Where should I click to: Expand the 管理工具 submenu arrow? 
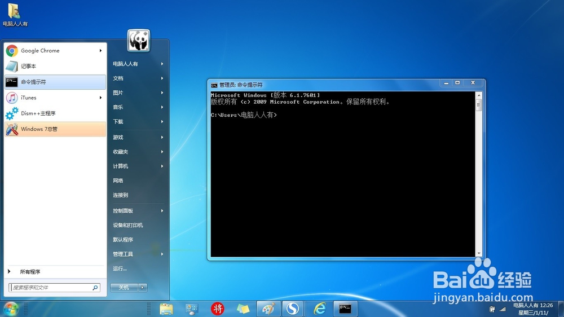coord(162,254)
